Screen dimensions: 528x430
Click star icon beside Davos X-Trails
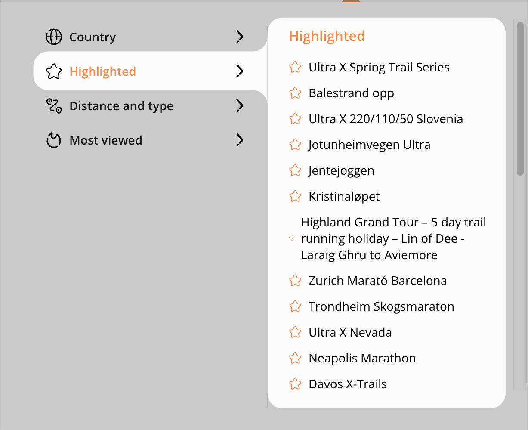(295, 384)
